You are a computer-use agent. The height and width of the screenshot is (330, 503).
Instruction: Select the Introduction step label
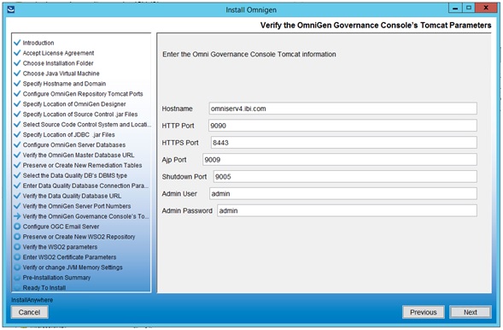(38, 43)
